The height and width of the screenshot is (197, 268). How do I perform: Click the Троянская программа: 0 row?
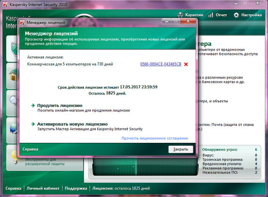(x=230, y=159)
